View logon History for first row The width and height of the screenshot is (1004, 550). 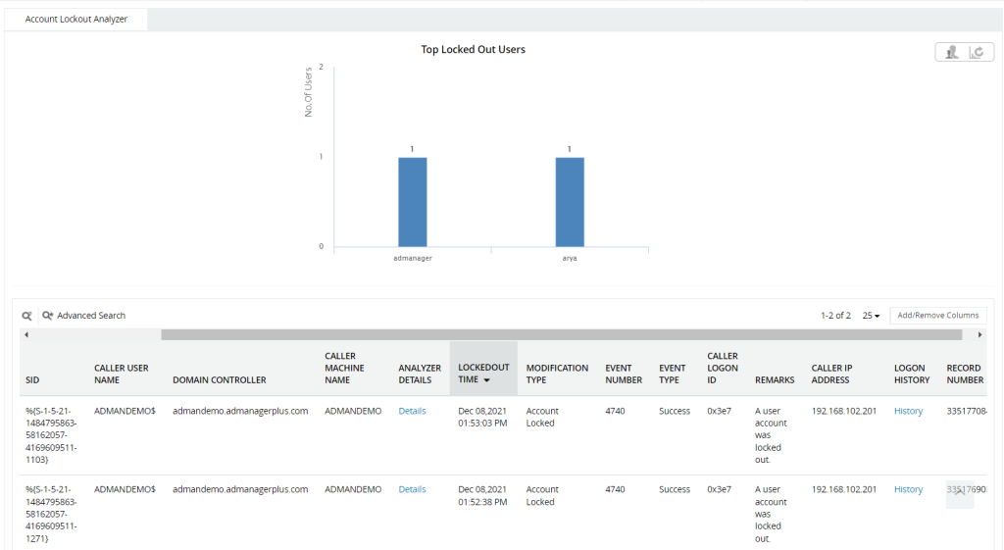click(x=908, y=411)
